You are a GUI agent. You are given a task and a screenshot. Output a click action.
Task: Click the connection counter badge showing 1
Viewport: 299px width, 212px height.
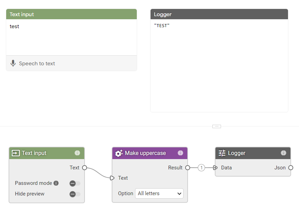201,168
